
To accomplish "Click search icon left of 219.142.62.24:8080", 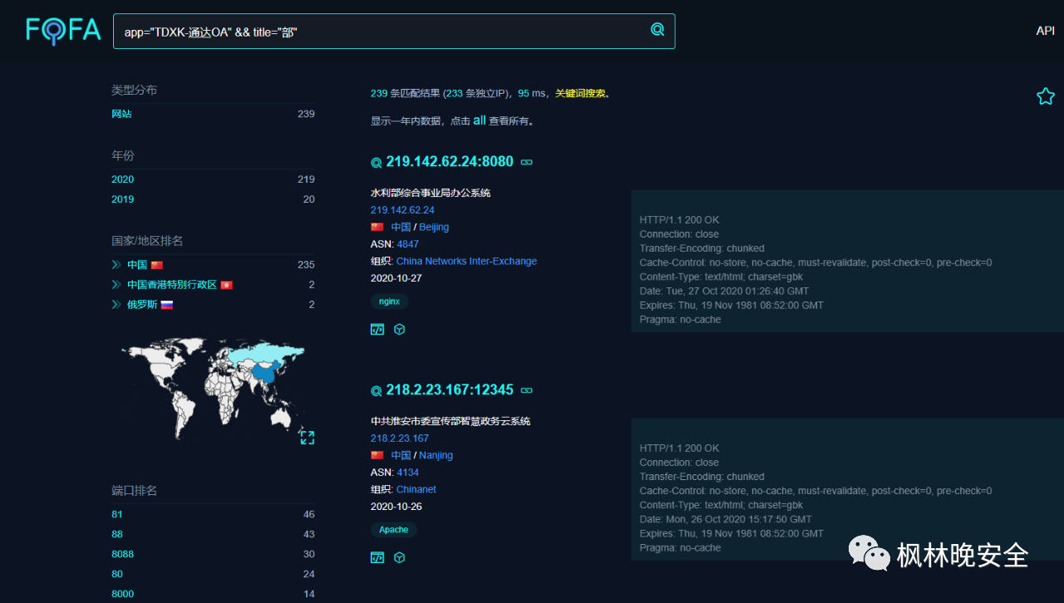I will click(x=377, y=163).
